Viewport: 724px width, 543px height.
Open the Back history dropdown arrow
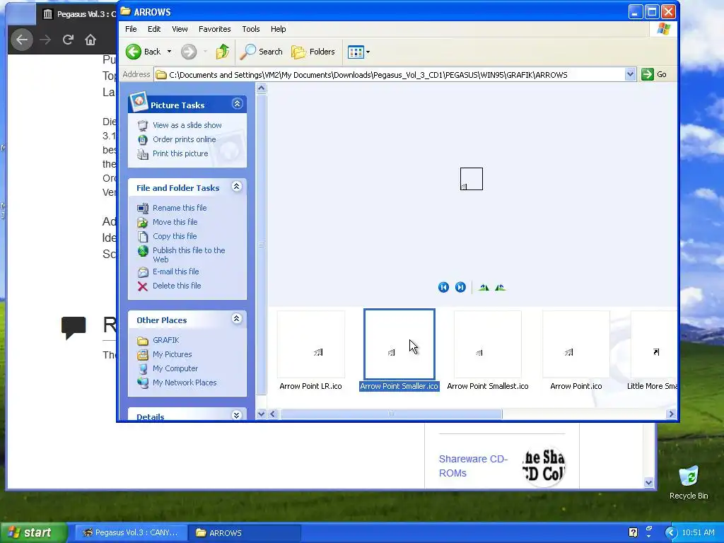pos(170,52)
